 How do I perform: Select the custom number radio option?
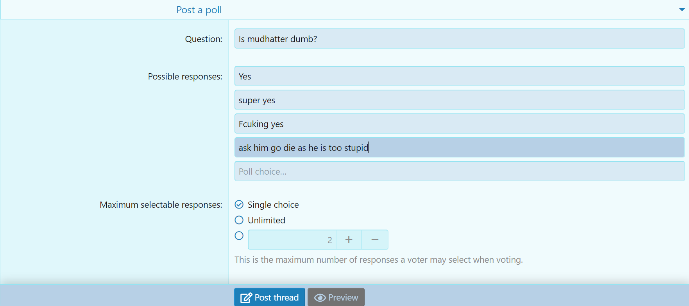tap(239, 235)
